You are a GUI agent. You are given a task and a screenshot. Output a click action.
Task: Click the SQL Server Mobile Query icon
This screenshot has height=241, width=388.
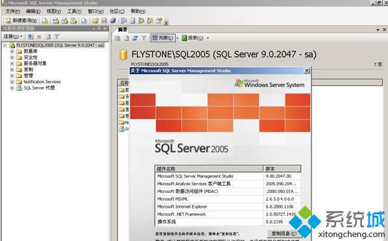pyautogui.click(x=84, y=21)
